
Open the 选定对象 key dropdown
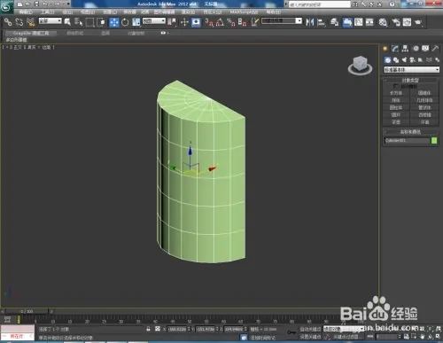pyautogui.click(x=344, y=329)
